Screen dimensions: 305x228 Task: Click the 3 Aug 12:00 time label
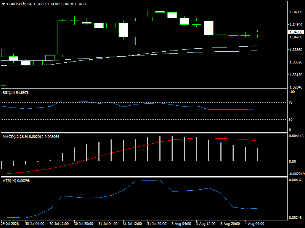[x=205, y=223]
